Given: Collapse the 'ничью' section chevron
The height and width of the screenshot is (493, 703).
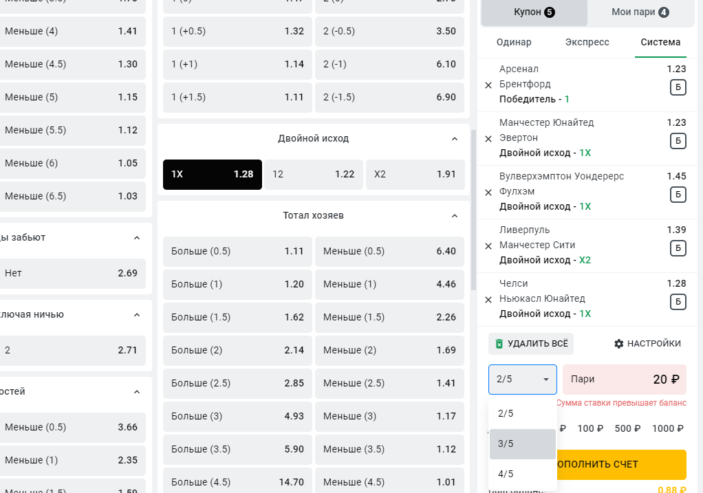Looking at the screenshot, I should pos(137,315).
